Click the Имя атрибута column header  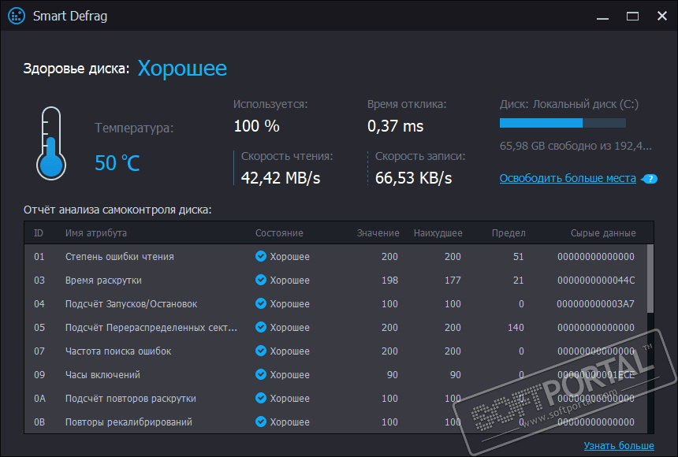(x=96, y=233)
